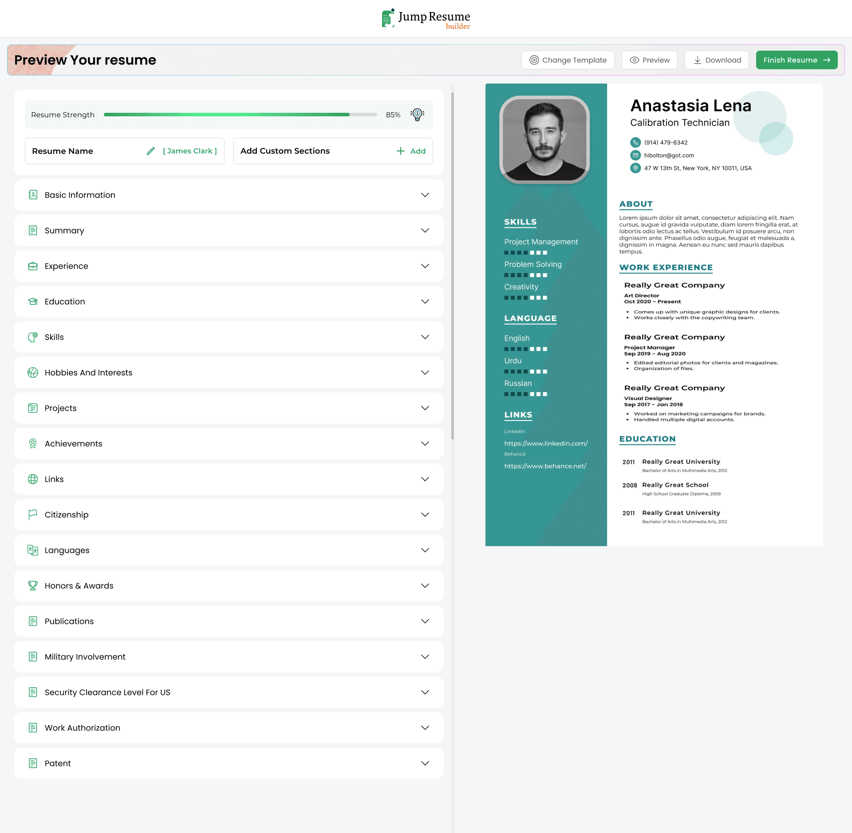Image resolution: width=852 pixels, height=833 pixels.
Task: Expand the Work Authorization section
Action: 425,727
